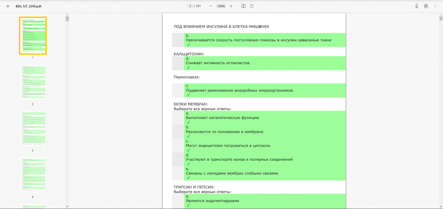
Task: Click the zoom out minus icon
Action: pyautogui.click(x=210, y=6)
